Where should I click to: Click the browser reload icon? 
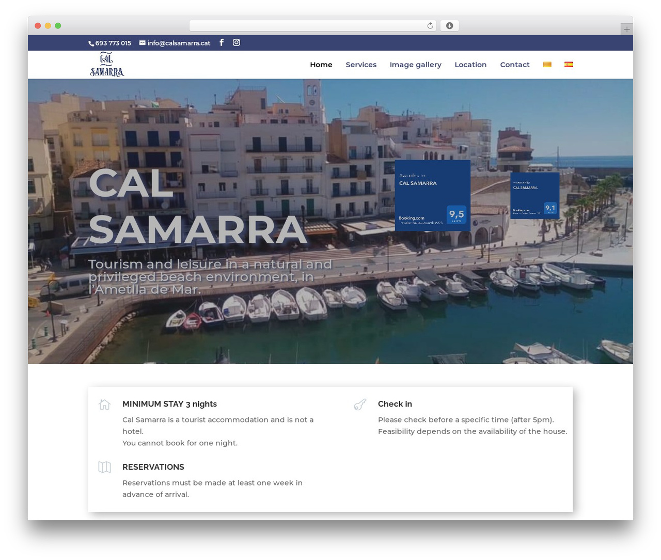(x=430, y=26)
